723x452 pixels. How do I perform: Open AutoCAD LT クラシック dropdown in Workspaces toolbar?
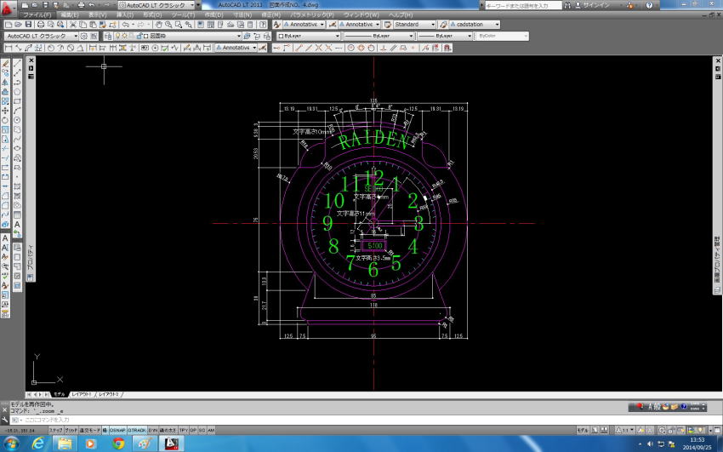click(41, 36)
